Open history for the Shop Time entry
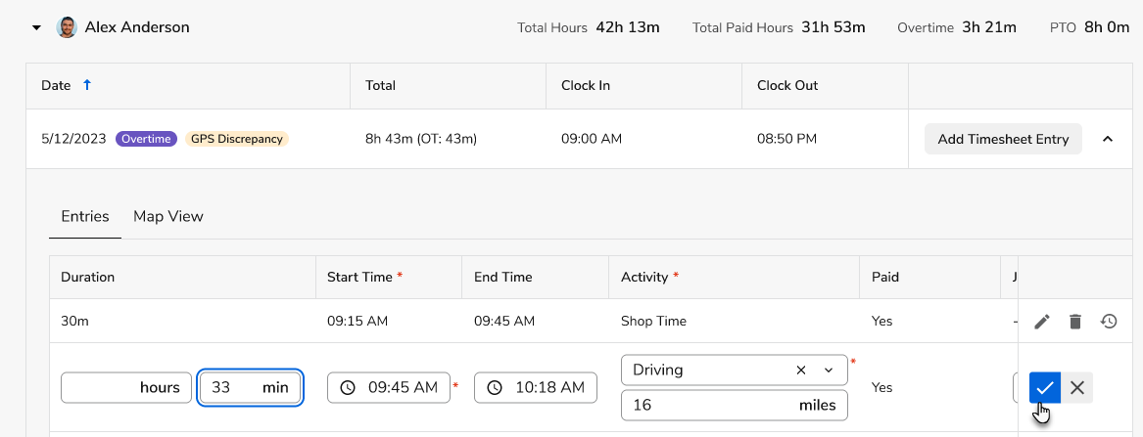The height and width of the screenshot is (437, 1143). [1109, 321]
